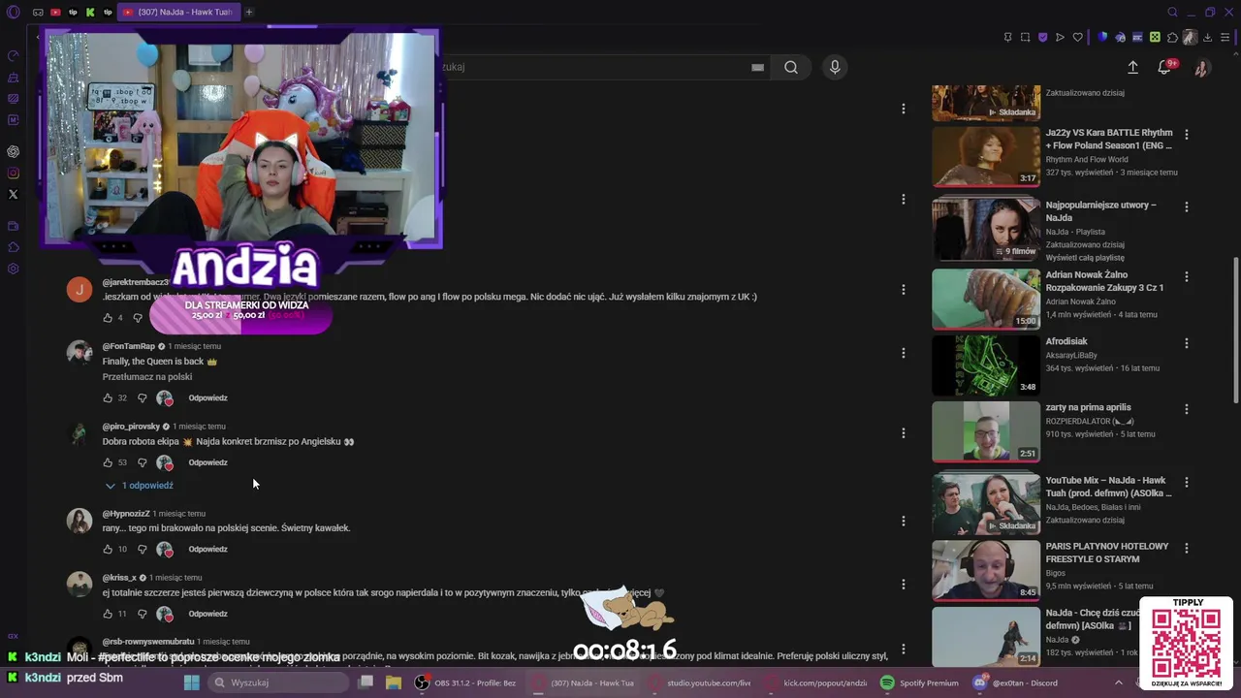Open Opera sidebar settings gear
The height and width of the screenshot is (698, 1241).
point(13,269)
